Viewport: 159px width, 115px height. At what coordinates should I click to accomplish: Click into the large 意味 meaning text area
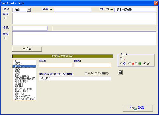84,38
